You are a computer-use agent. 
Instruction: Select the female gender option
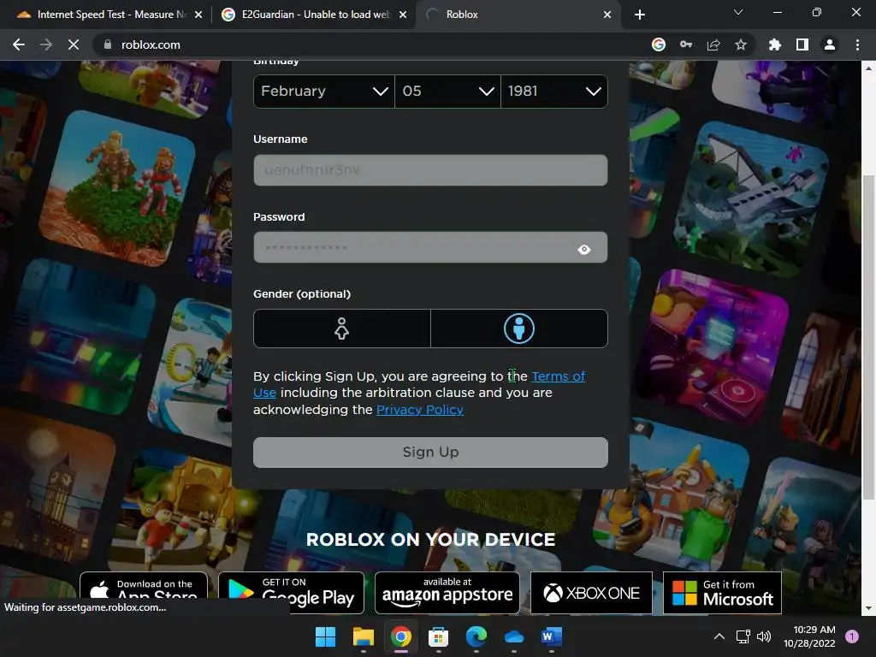(342, 328)
